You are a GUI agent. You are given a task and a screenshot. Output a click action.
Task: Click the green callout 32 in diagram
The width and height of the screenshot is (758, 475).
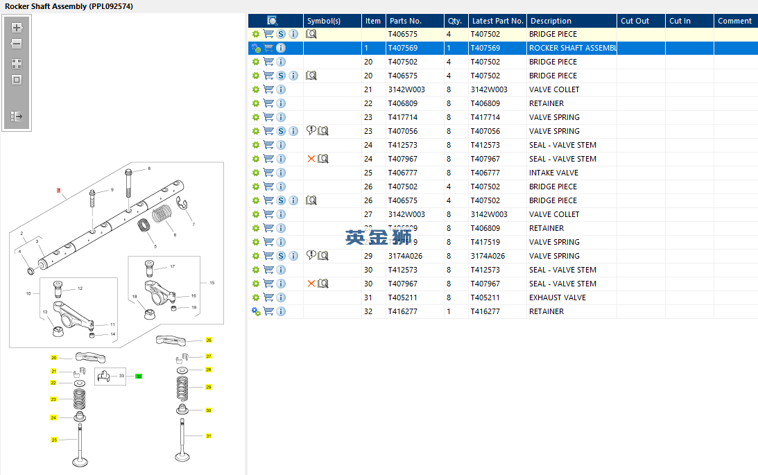(x=139, y=376)
